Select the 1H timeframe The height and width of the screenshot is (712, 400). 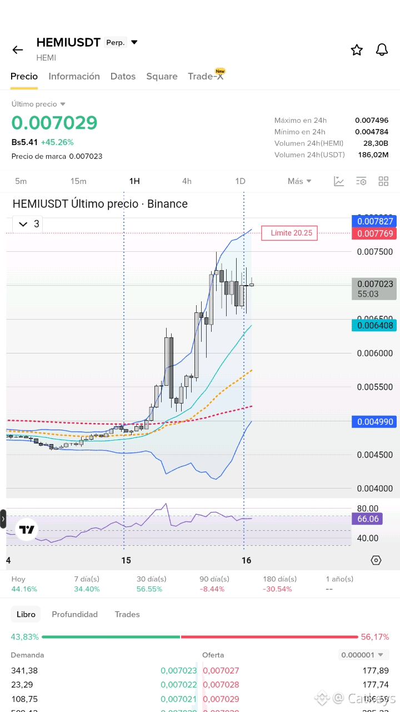pos(134,181)
